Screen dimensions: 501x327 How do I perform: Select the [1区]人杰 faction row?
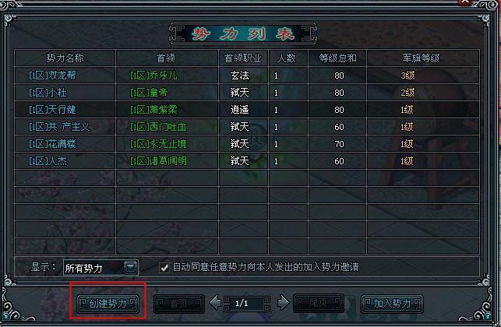[247, 161]
